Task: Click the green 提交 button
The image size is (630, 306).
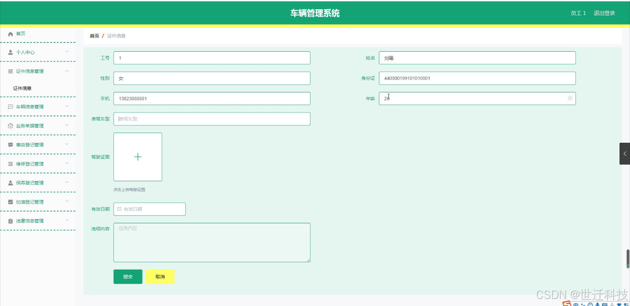Action: tap(128, 277)
